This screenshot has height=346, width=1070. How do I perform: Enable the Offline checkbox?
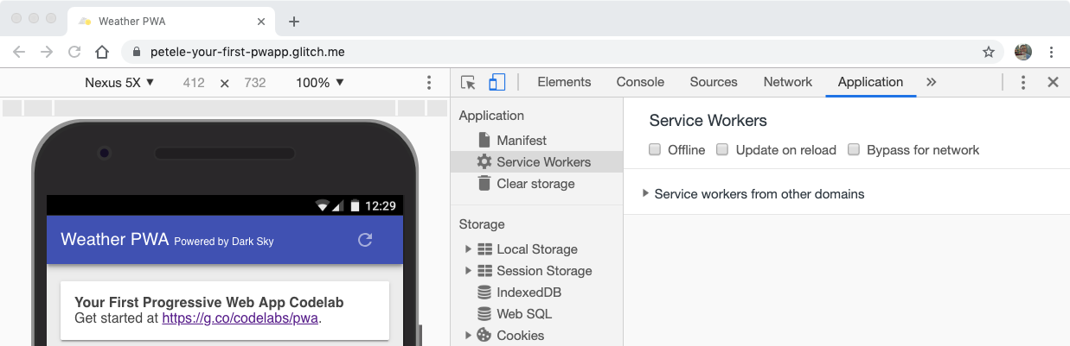click(x=656, y=150)
